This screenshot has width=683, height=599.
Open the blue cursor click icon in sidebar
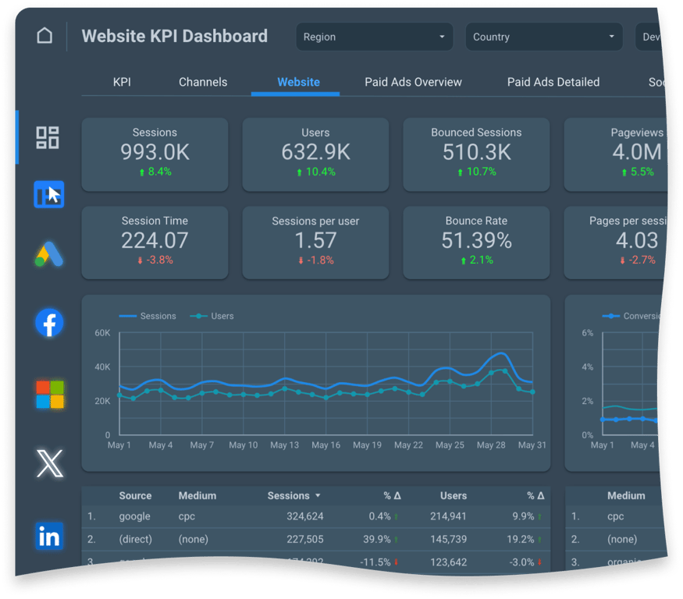48,194
